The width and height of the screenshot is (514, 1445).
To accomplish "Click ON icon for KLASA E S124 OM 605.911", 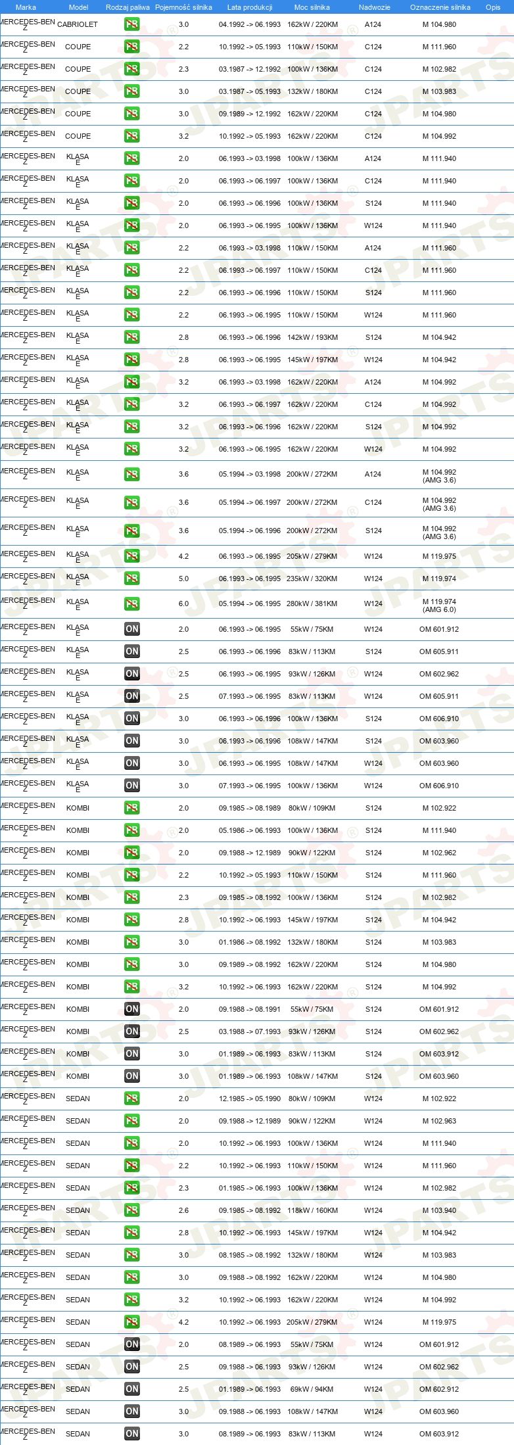I will click(x=131, y=651).
